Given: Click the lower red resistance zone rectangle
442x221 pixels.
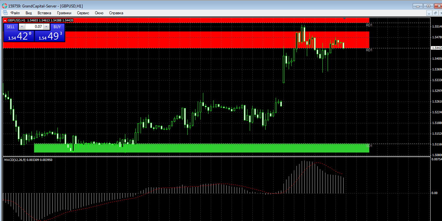Looking at the screenshot, I should [x=186, y=40].
